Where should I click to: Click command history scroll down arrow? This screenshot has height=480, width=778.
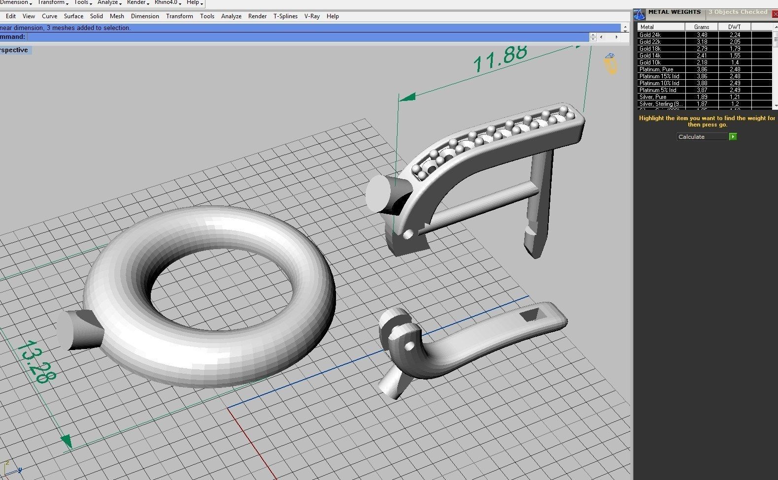tap(625, 31)
